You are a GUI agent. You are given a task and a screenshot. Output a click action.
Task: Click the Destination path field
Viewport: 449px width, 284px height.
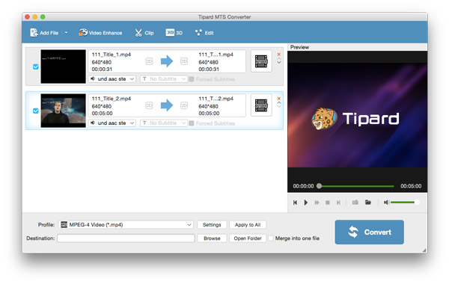point(126,238)
